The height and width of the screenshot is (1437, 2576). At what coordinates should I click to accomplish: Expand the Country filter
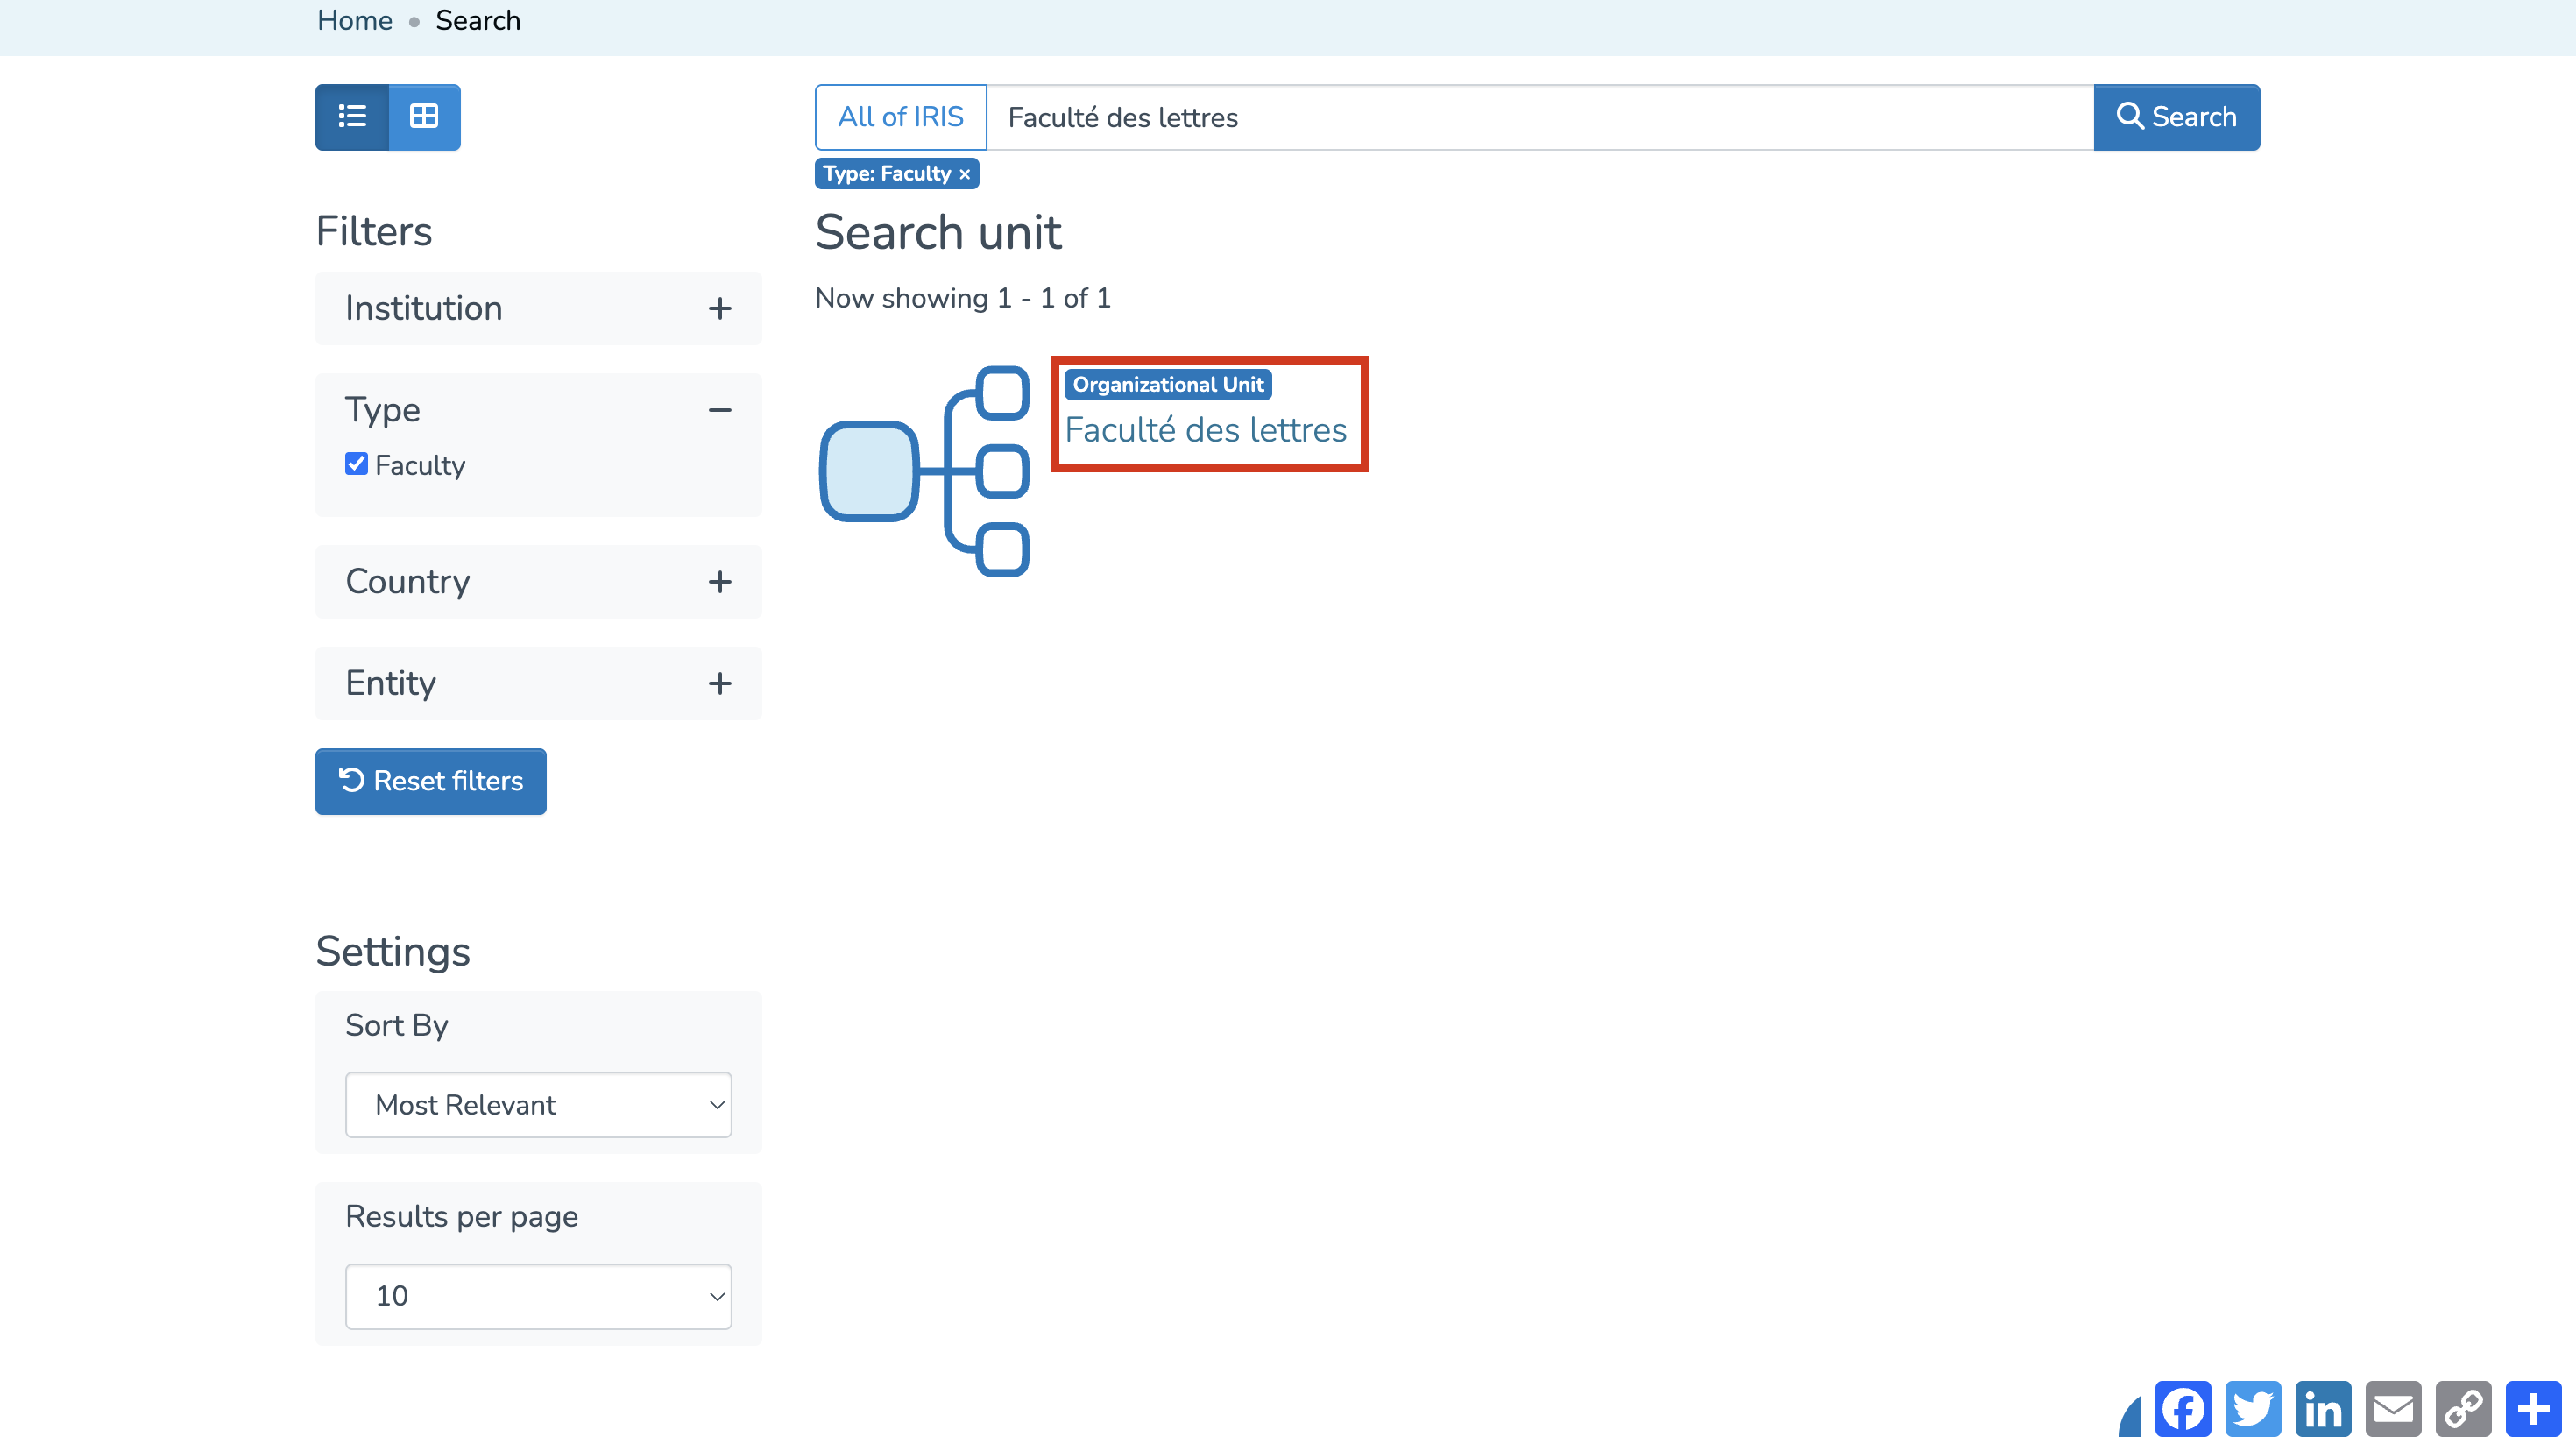[719, 582]
